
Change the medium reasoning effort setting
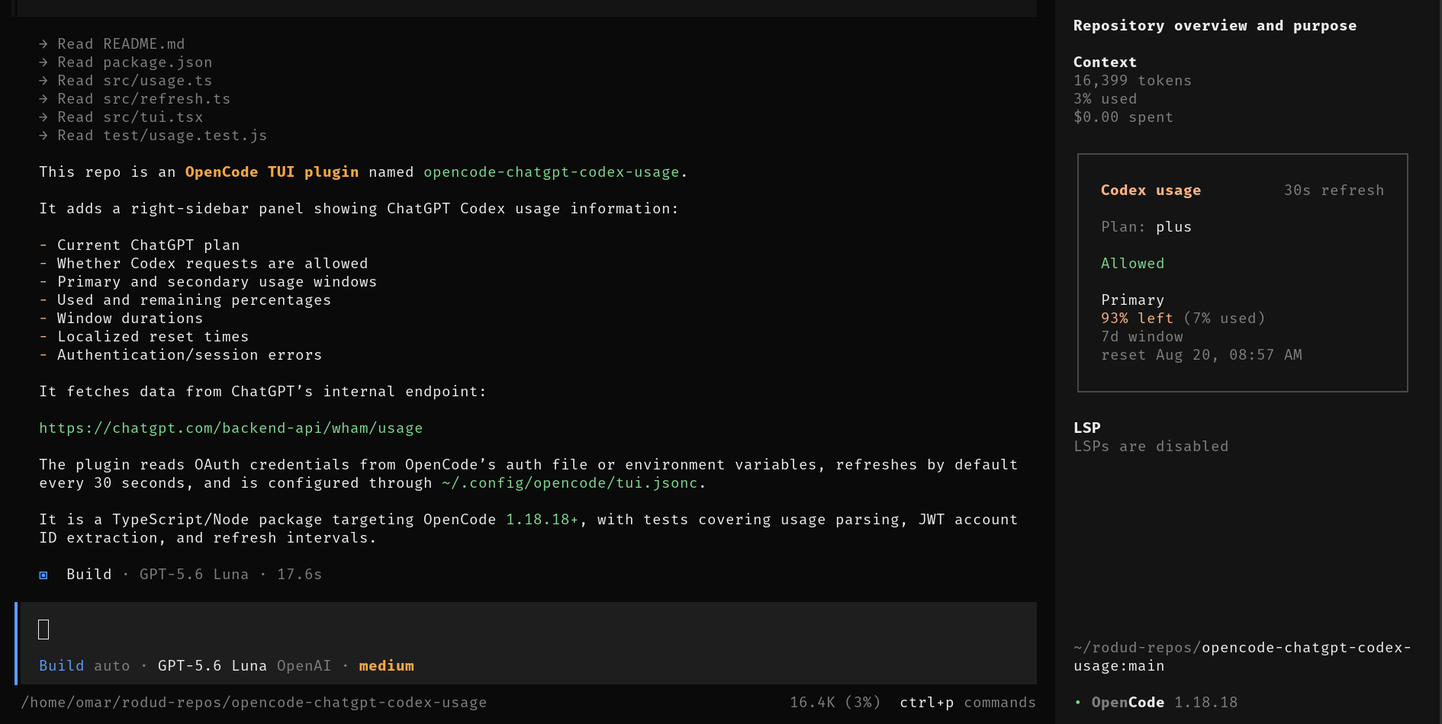387,666
